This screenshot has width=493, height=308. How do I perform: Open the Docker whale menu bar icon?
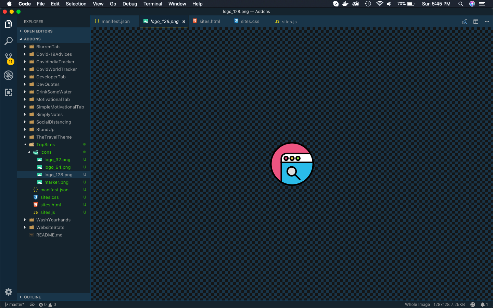click(345, 4)
